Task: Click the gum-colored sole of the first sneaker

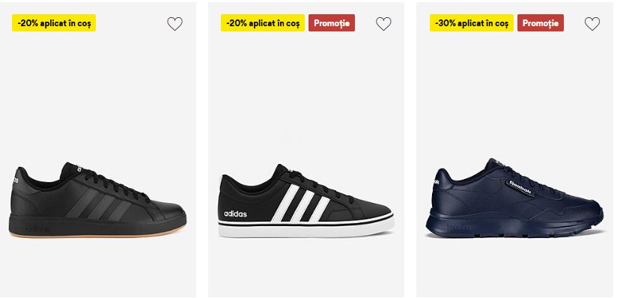Action: pos(97,233)
